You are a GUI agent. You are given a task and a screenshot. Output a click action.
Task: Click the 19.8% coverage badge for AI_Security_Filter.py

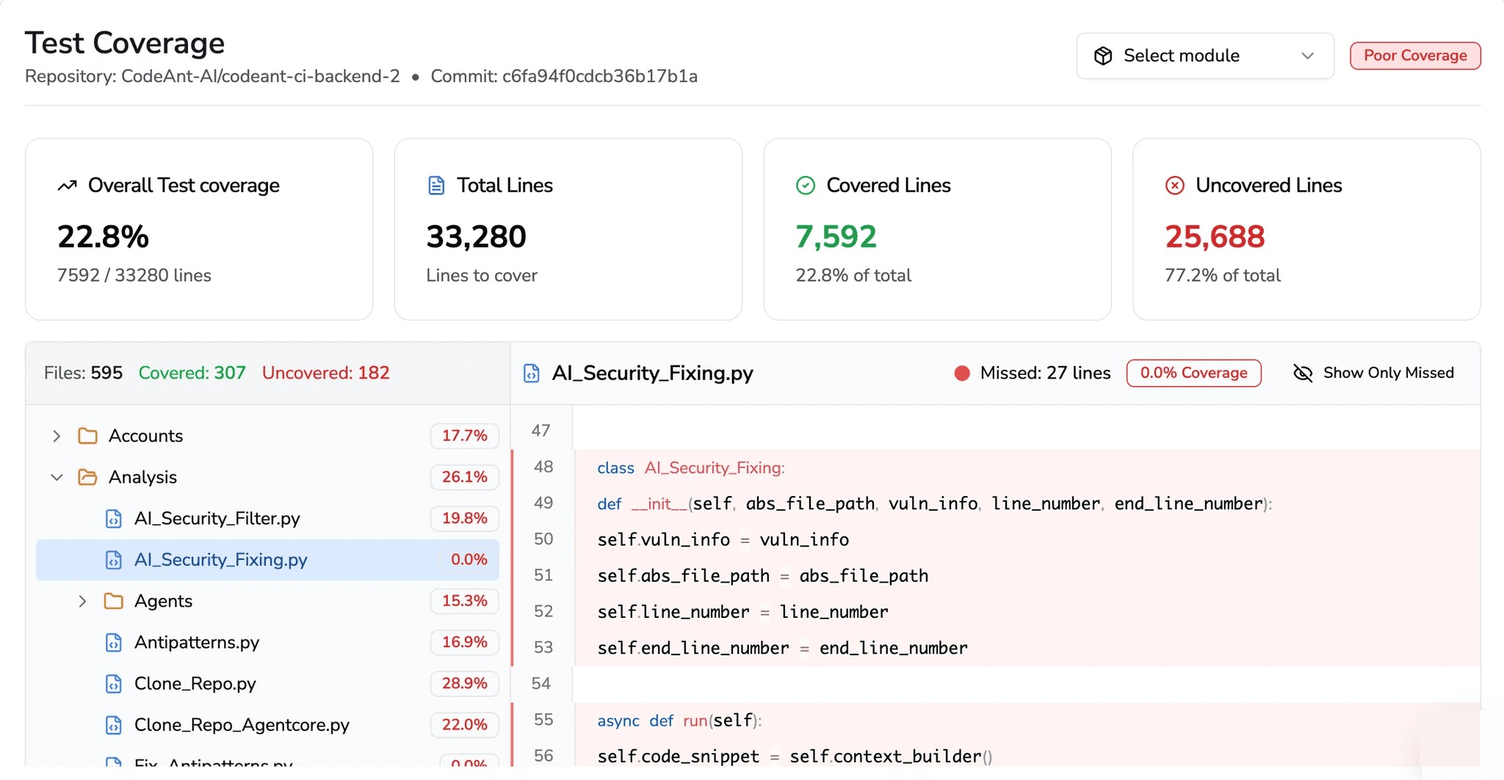click(463, 518)
